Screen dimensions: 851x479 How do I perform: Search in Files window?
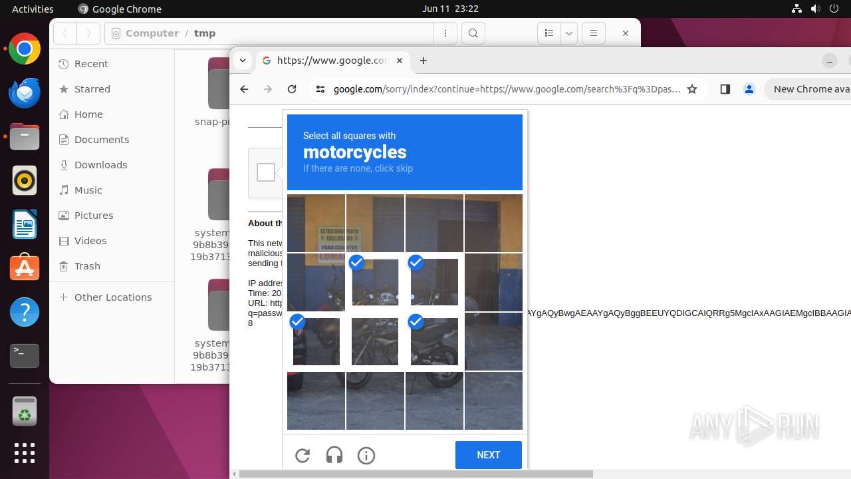473,33
